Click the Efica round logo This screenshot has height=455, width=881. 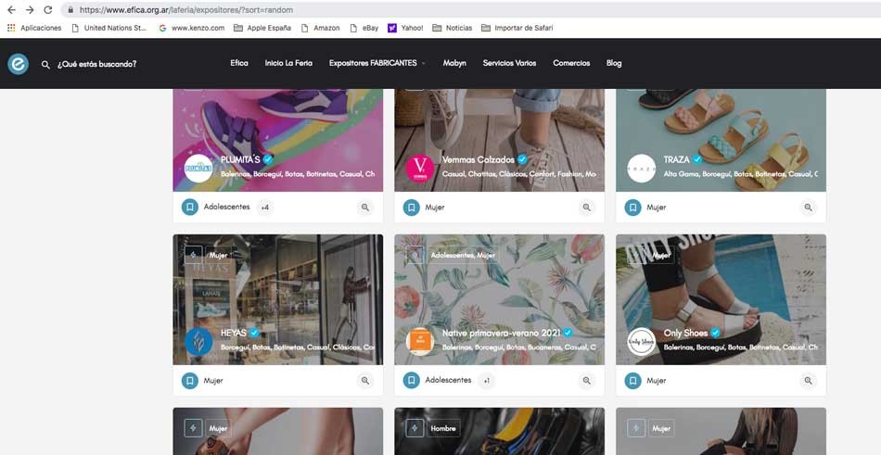pyautogui.click(x=18, y=64)
